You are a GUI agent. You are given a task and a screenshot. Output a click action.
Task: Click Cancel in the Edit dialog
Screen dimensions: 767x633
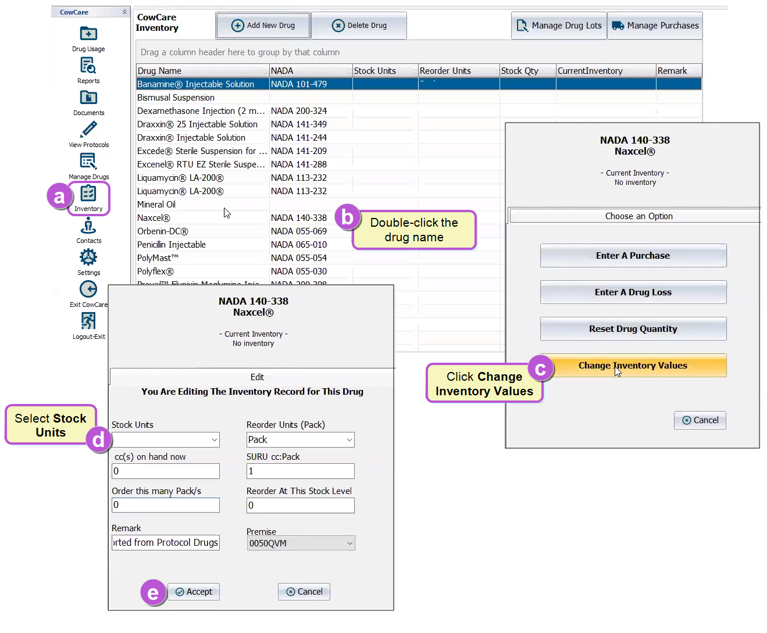point(304,592)
